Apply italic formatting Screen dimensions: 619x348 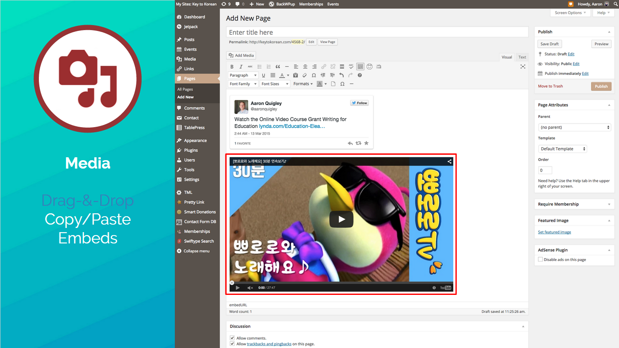pos(241,67)
